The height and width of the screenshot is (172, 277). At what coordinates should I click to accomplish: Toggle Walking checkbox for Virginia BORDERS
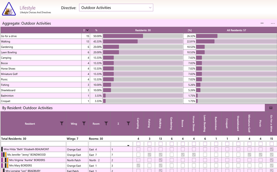click(160, 160)
